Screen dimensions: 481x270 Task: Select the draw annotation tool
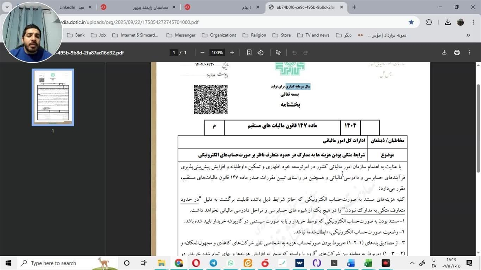(278, 52)
